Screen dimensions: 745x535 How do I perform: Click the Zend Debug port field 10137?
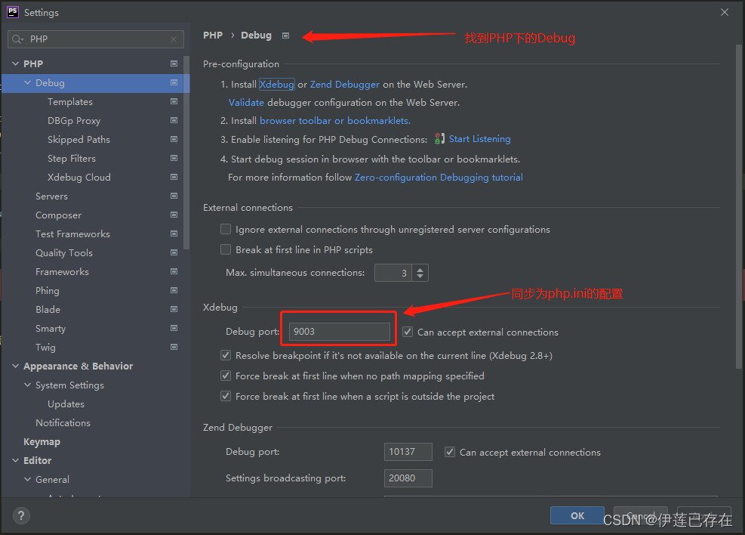tap(408, 452)
